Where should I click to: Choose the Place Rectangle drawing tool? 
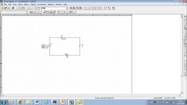[185, 65]
